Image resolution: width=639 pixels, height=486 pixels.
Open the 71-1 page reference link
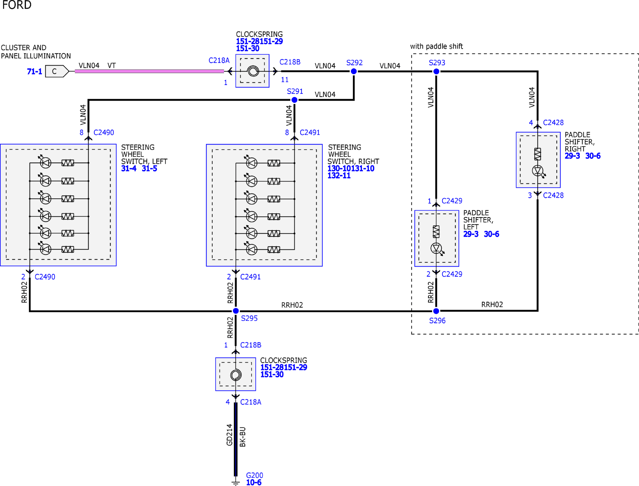coord(34,71)
